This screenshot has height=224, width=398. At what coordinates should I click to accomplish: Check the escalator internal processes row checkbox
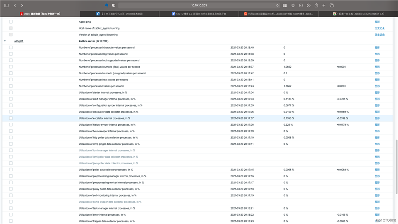[11, 118]
